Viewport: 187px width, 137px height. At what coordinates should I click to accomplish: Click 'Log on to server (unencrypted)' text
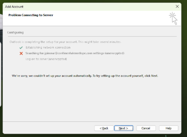(x=46, y=59)
